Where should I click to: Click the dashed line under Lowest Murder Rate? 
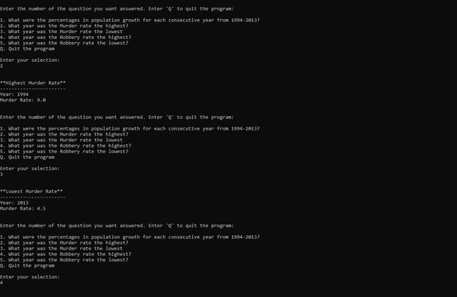pos(32,197)
